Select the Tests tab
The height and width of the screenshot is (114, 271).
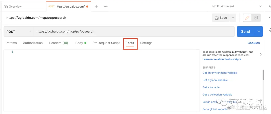130,43
